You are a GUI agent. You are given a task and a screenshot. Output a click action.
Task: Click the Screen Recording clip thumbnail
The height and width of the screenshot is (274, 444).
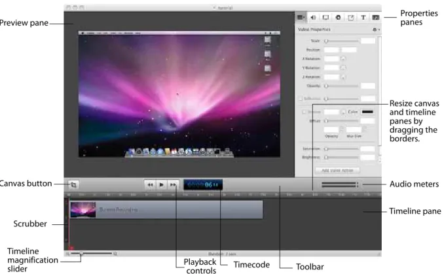tap(83, 210)
